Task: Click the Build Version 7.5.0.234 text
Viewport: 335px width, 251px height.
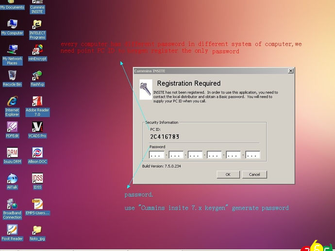Action: tap(162, 166)
